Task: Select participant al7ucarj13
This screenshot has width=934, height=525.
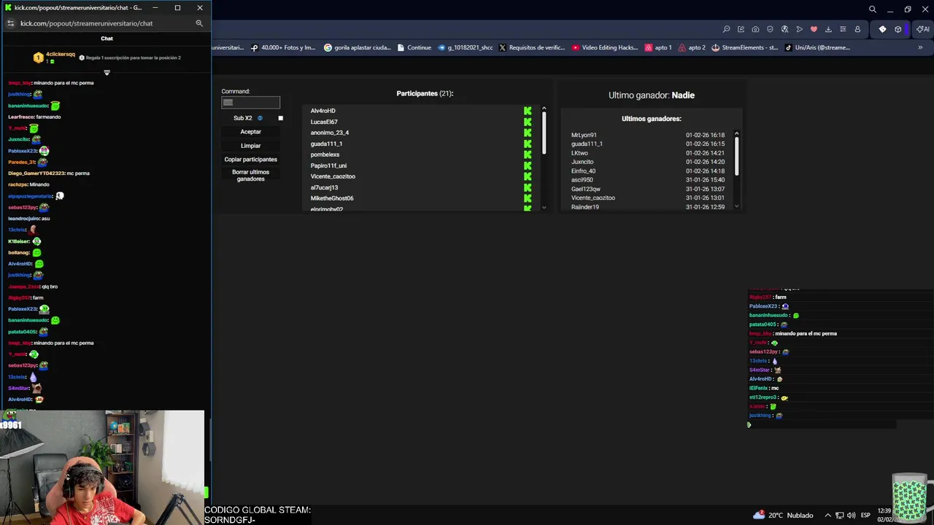Action: (x=325, y=187)
